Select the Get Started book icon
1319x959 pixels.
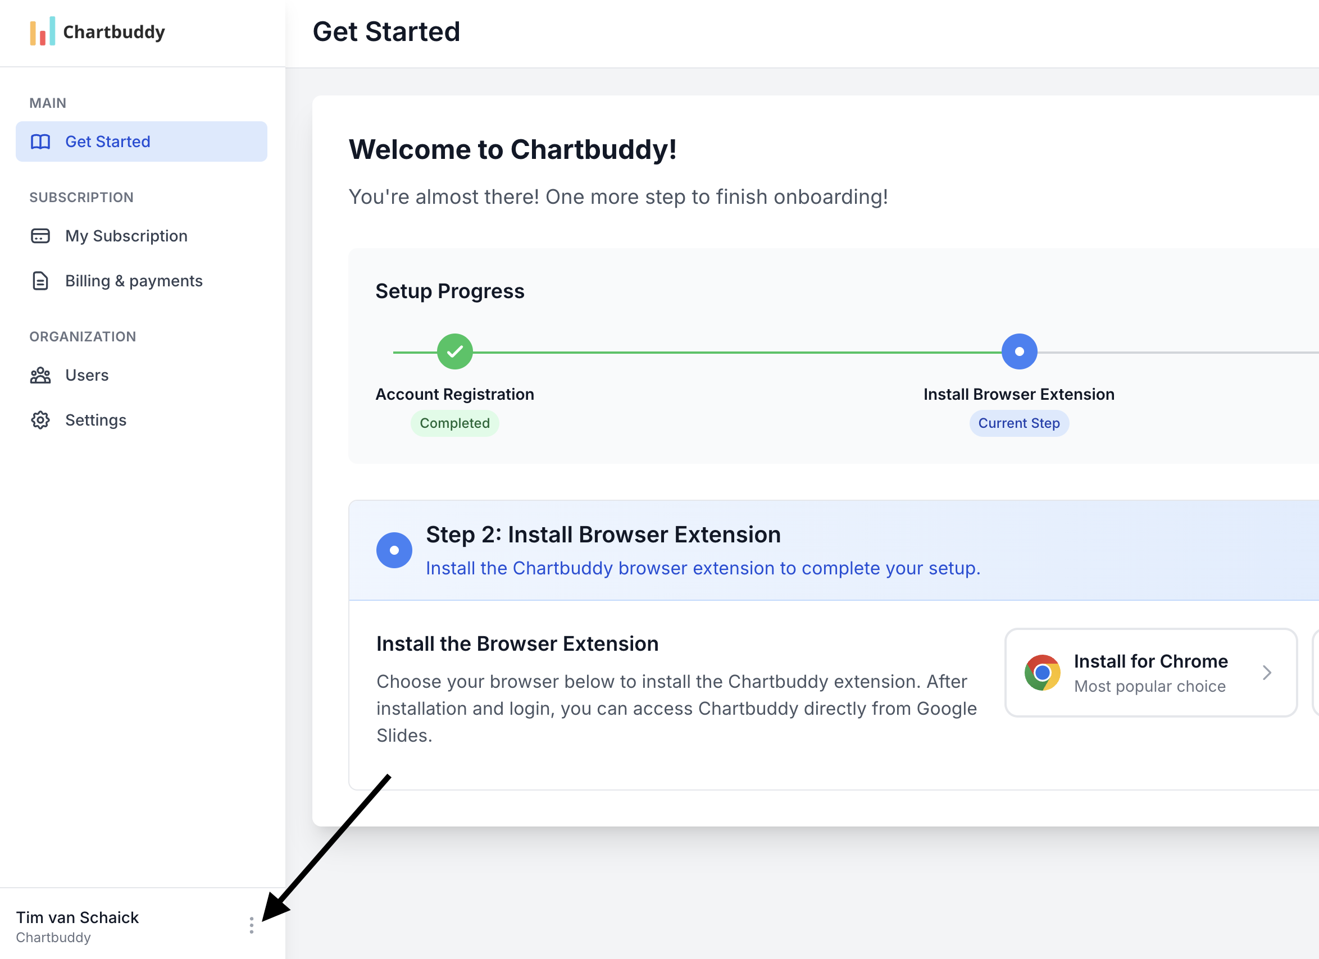click(39, 141)
